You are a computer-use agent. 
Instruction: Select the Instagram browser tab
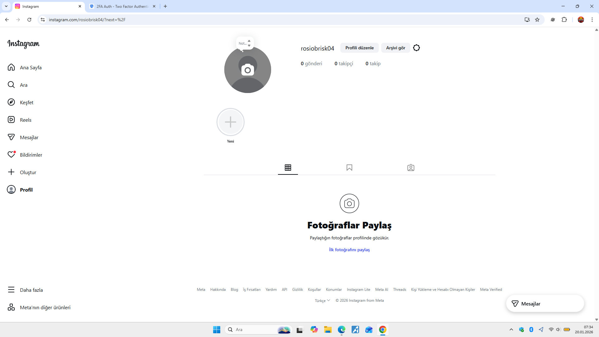pyautogui.click(x=48, y=6)
